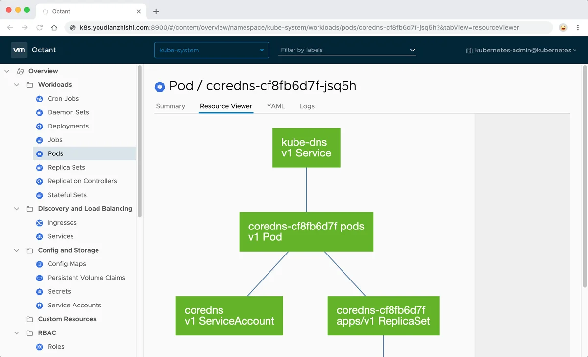
Task: Click the browser address bar
Action: point(309,27)
